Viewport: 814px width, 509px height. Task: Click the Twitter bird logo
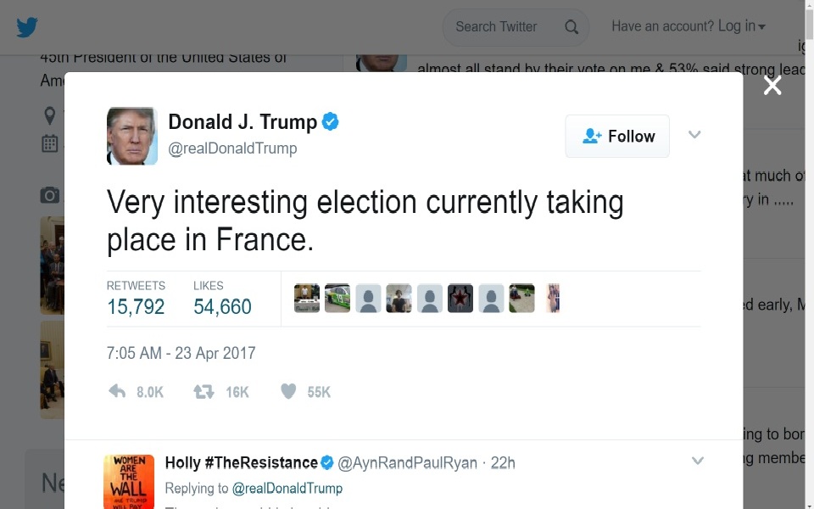coord(27,27)
